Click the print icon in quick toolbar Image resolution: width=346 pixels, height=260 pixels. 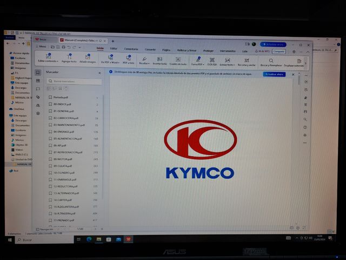(x=64, y=47)
